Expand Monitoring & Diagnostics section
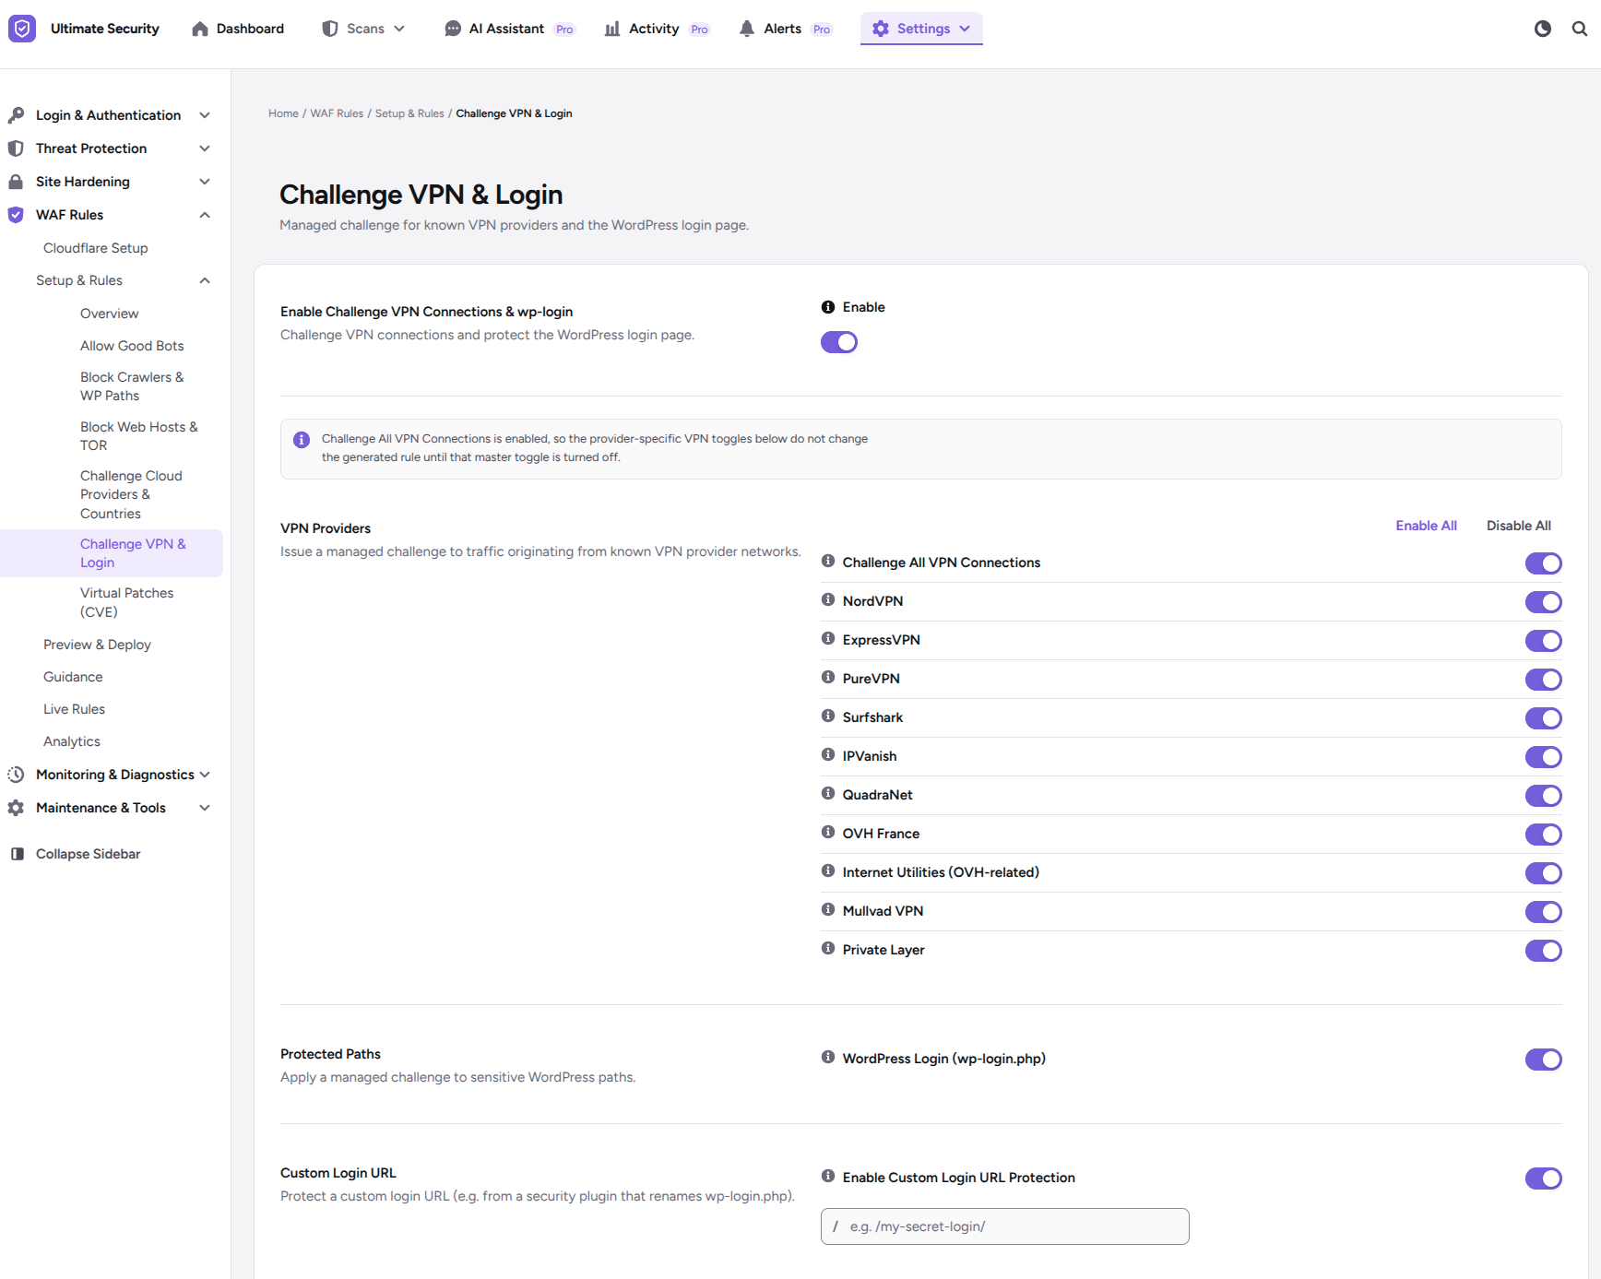 [x=111, y=775]
